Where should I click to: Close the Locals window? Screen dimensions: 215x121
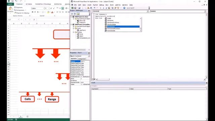207,83
